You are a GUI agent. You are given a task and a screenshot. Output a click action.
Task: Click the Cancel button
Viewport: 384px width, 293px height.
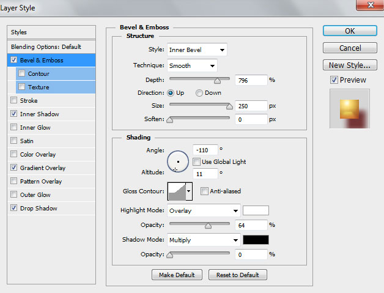[x=350, y=48]
